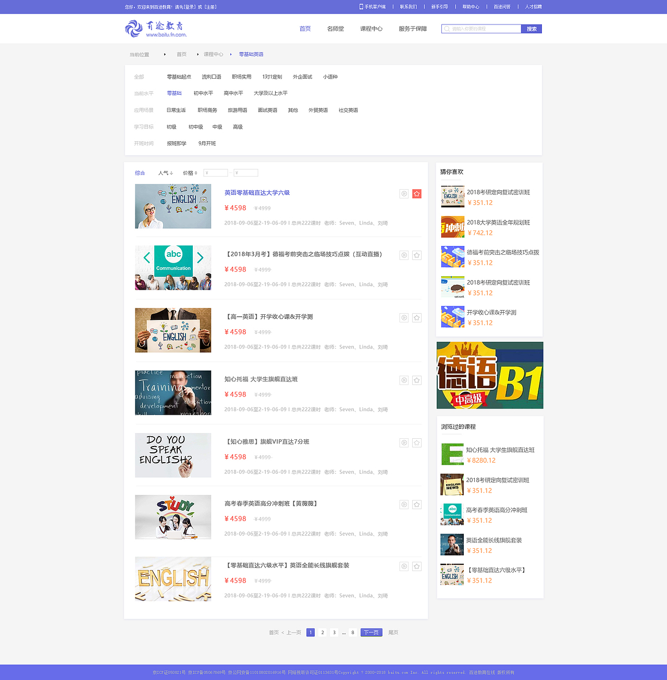
Task: Play preview for 高考春季英语高分冲刺班【黄薇薇】
Action: [404, 504]
